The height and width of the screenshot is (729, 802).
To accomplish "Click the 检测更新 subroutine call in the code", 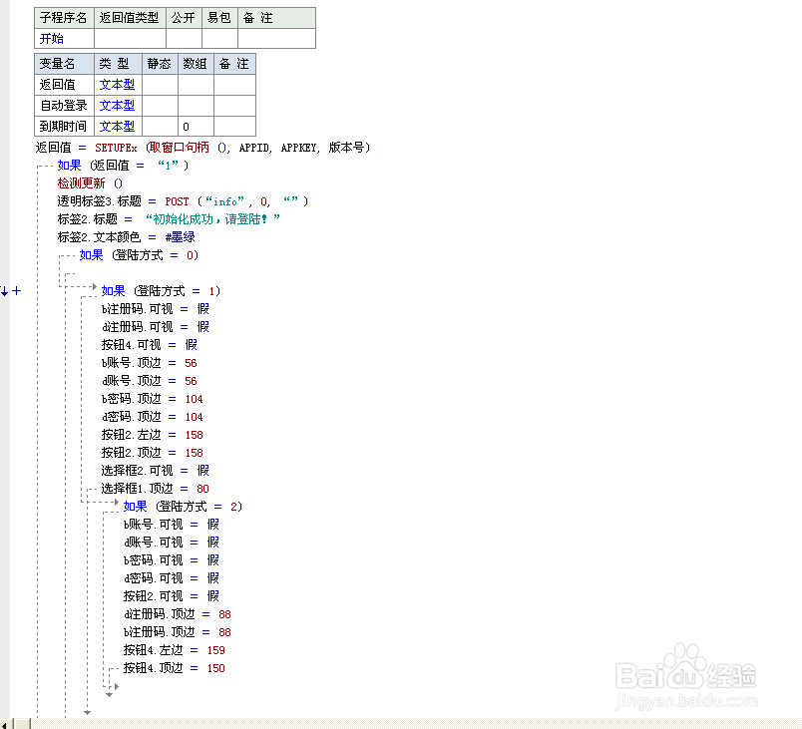I will pos(80,182).
